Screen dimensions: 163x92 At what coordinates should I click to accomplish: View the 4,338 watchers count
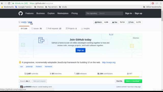pos(106,22)
